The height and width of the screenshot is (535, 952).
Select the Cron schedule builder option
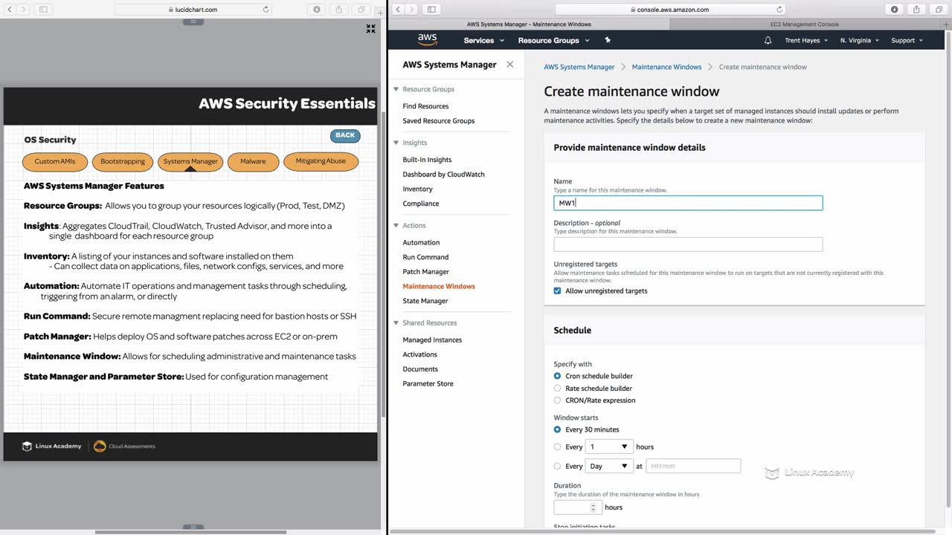pyautogui.click(x=557, y=376)
